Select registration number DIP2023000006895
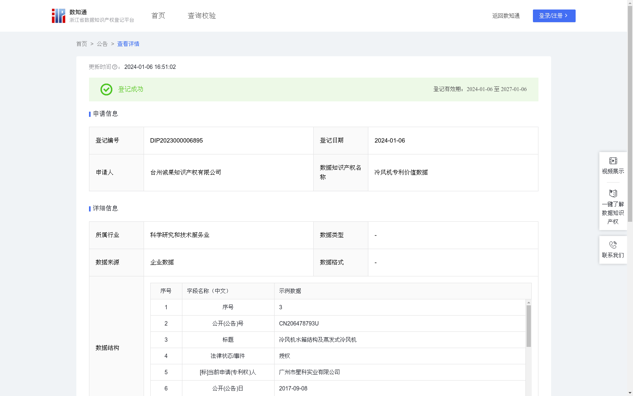The image size is (633, 396). pos(176,141)
